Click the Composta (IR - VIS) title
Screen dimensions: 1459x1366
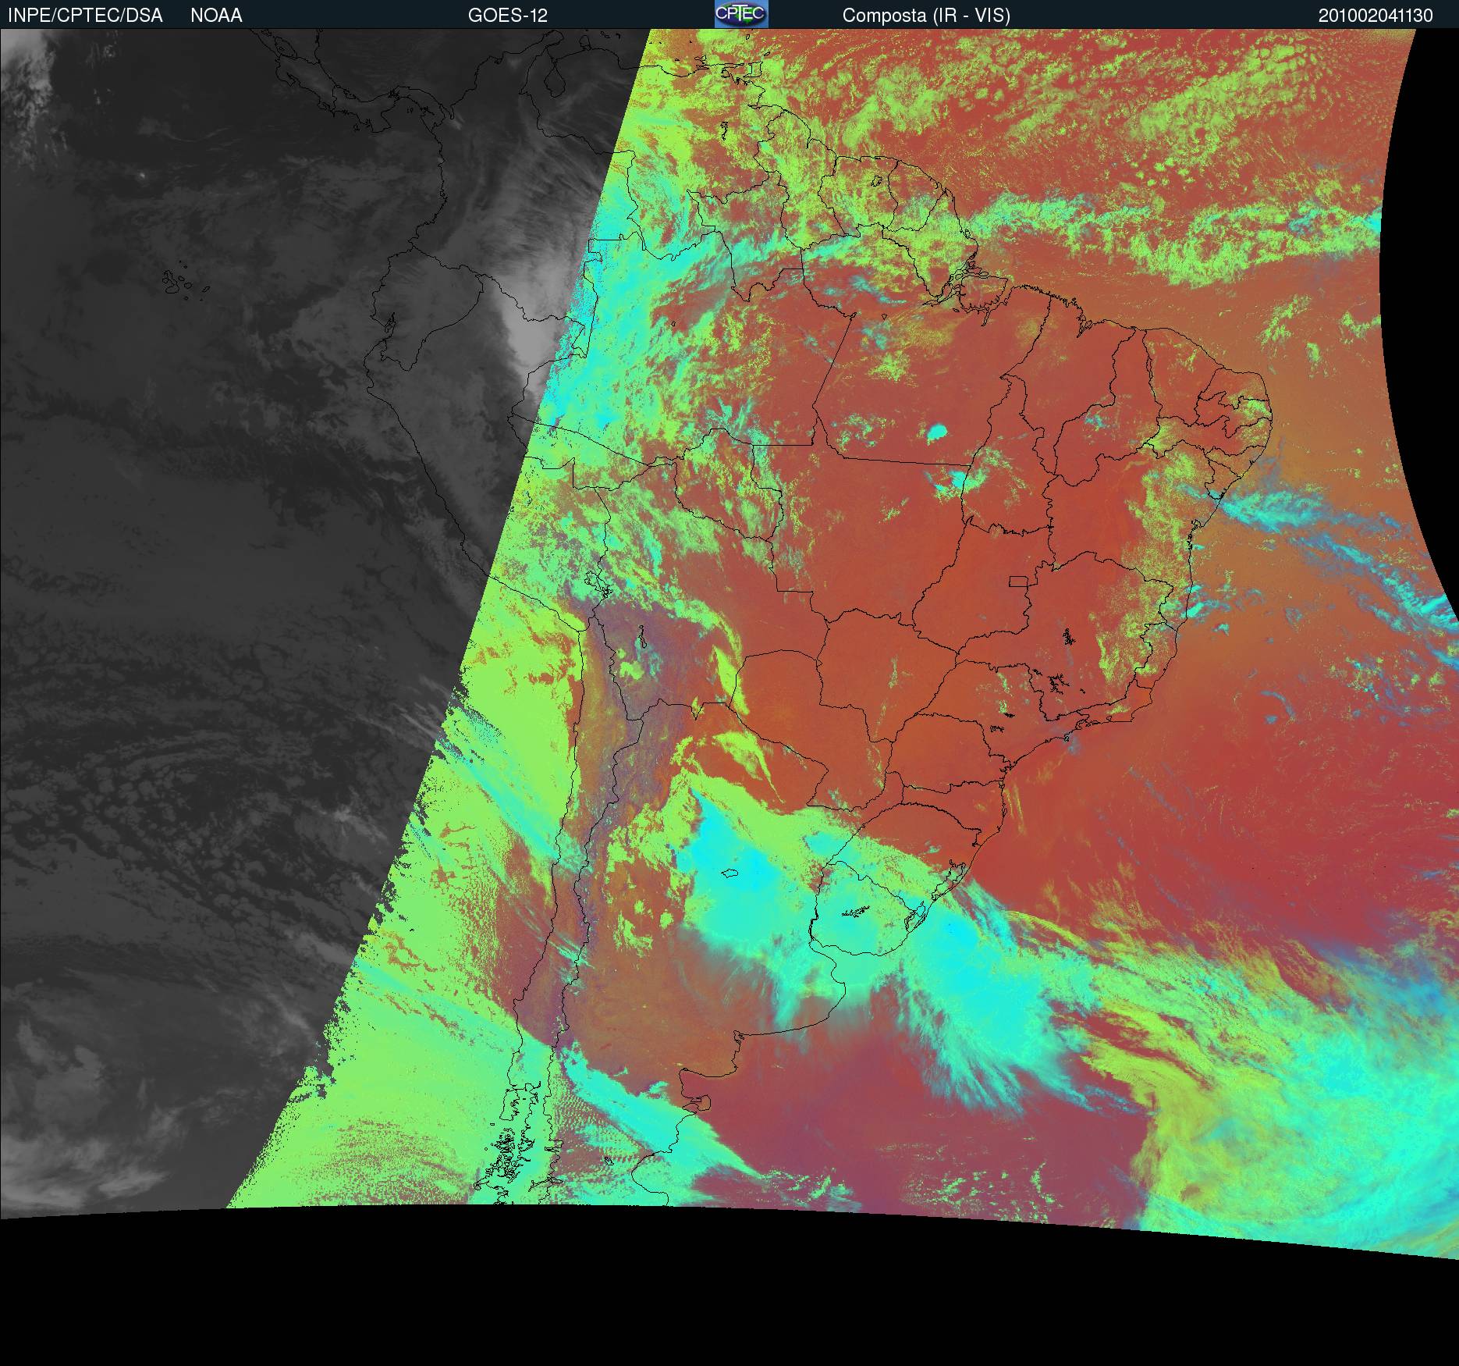(926, 16)
